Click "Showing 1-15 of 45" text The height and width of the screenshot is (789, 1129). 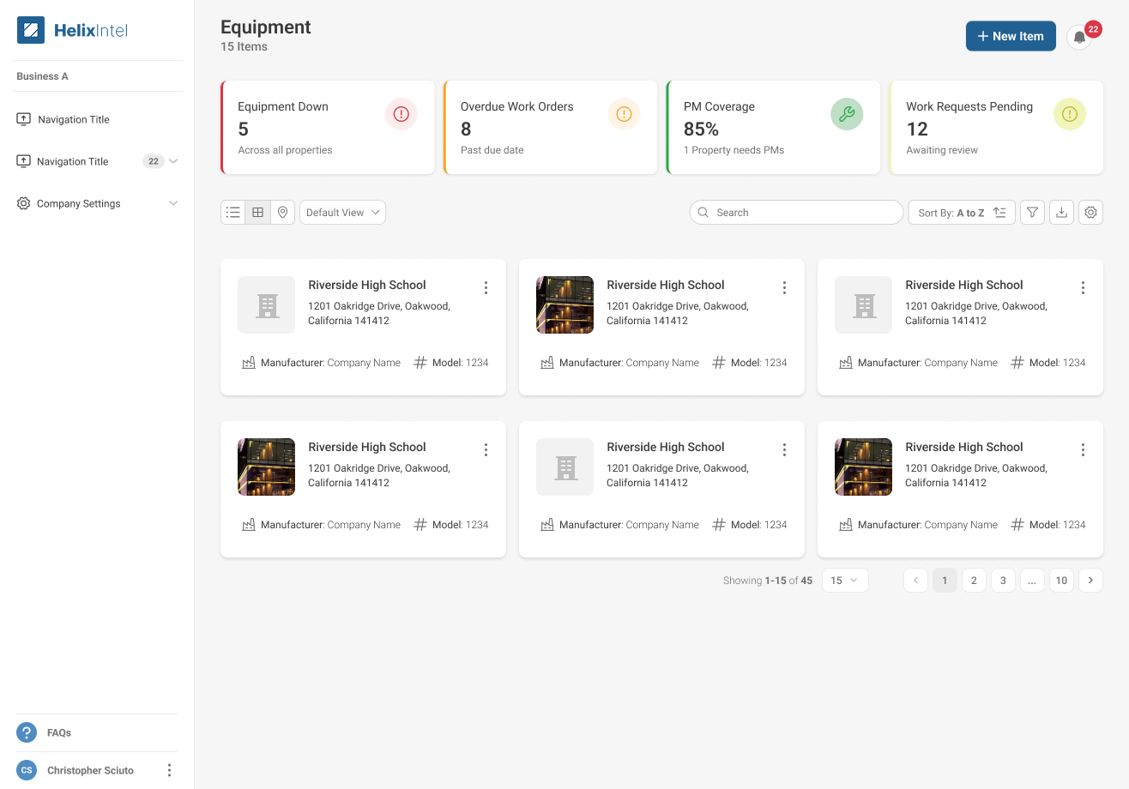(768, 581)
